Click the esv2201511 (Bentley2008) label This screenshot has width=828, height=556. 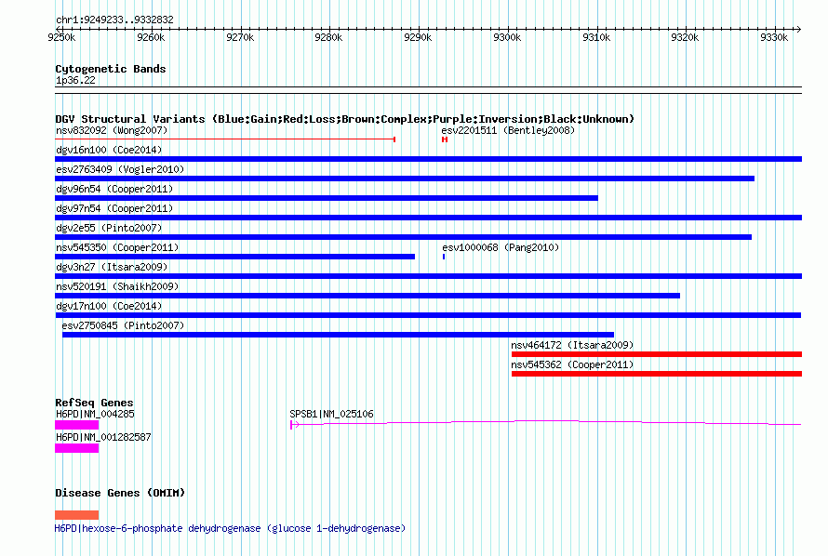[508, 130]
